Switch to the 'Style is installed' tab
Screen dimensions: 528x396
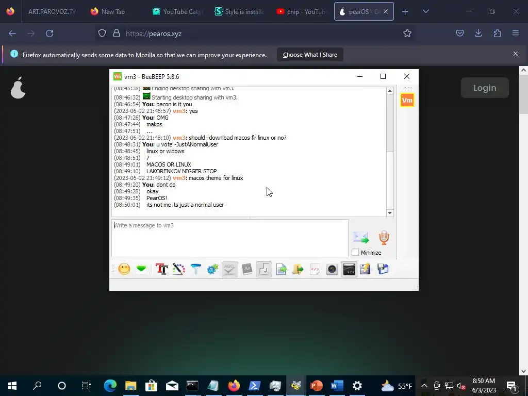tap(239, 11)
